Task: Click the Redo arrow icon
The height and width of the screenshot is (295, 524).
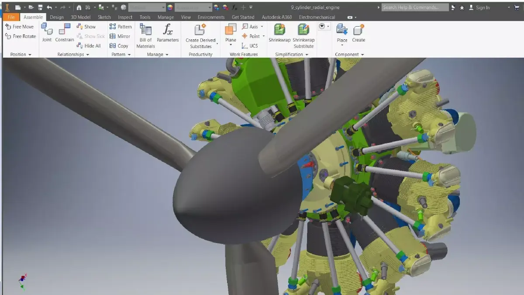Action: [x=62, y=7]
